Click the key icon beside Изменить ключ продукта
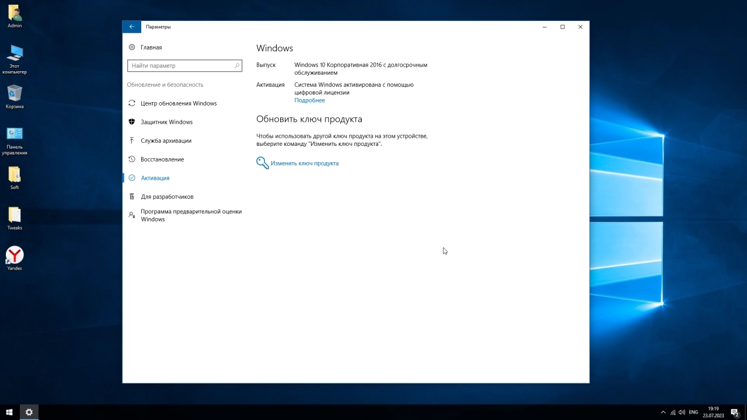The image size is (747, 420). click(x=263, y=163)
